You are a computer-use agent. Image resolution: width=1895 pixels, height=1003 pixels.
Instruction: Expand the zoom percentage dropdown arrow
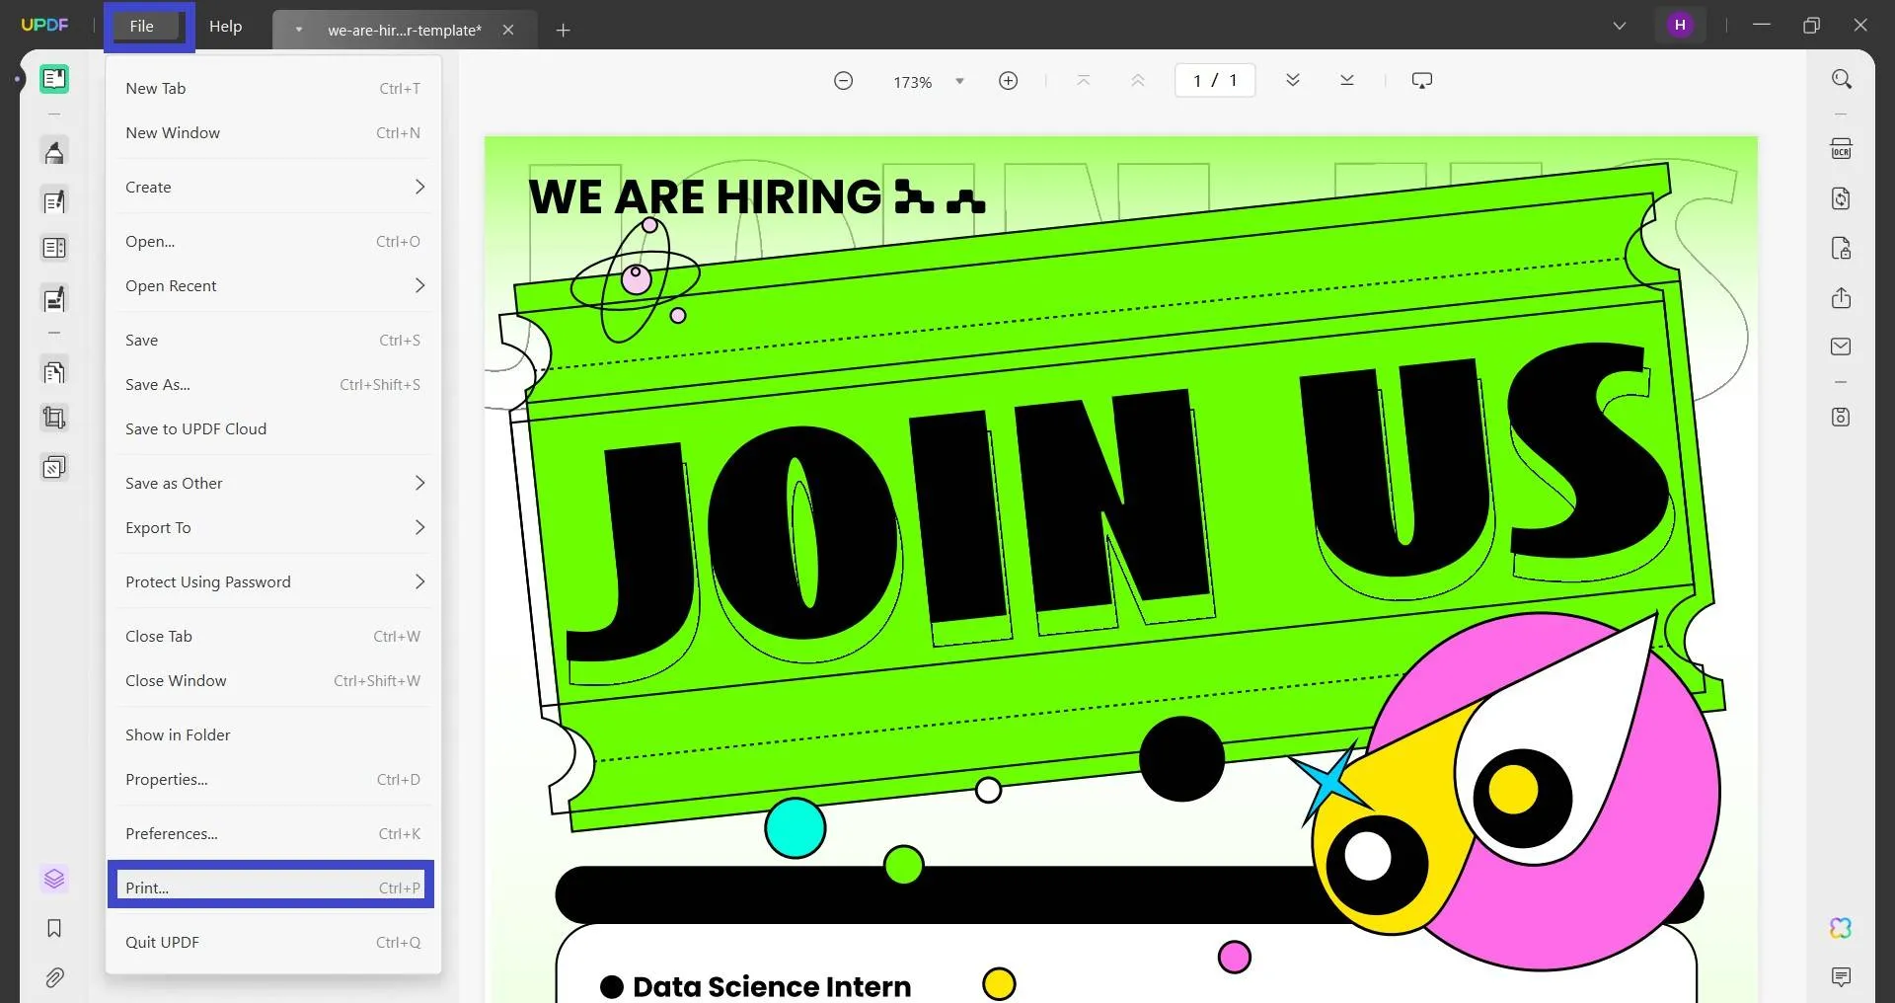(x=959, y=82)
